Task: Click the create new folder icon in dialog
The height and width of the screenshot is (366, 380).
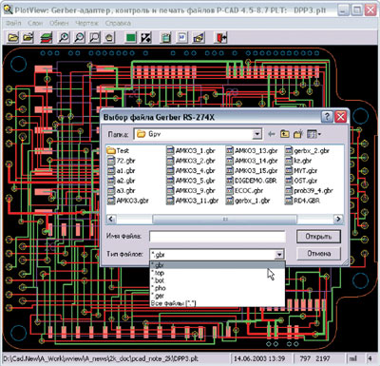Action: click(298, 134)
